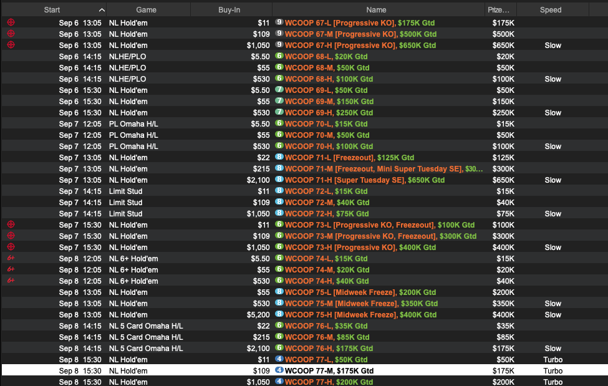The height and width of the screenshot is (386, 608).
Task: Select WCOOP 76-H, $175K Gtd tournament name
Action: [329, 349]
